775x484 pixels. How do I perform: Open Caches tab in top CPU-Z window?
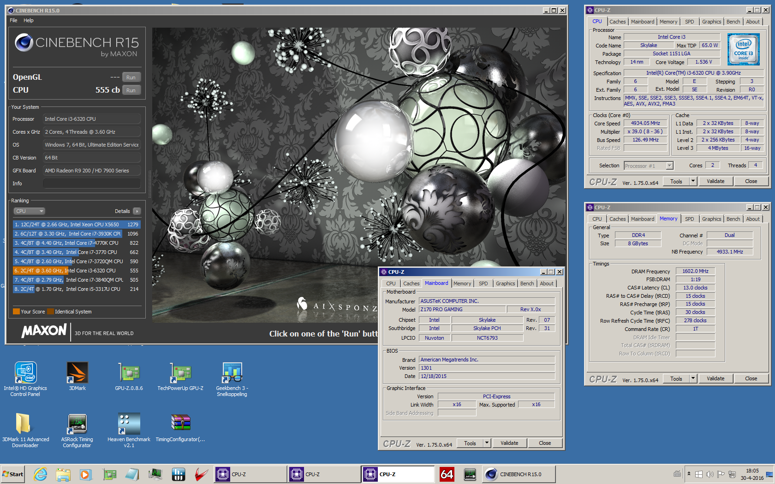pos(617,22)
